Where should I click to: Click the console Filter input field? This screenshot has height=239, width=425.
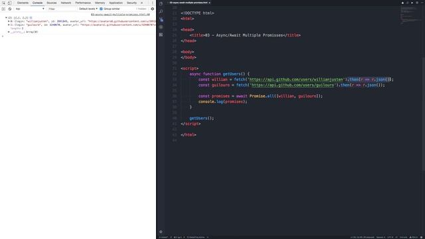point(62,9)
